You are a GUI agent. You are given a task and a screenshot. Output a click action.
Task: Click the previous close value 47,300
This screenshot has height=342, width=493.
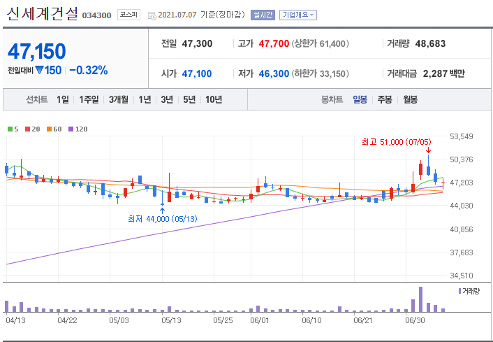tap(197, 43)
